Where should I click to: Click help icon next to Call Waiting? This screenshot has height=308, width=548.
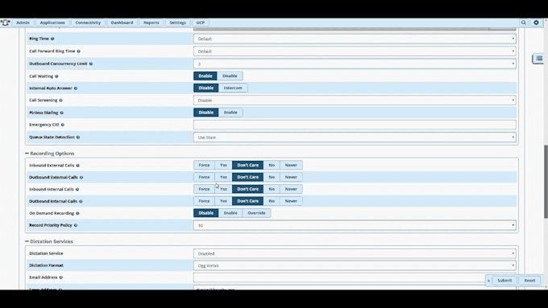tap(56, 76)
